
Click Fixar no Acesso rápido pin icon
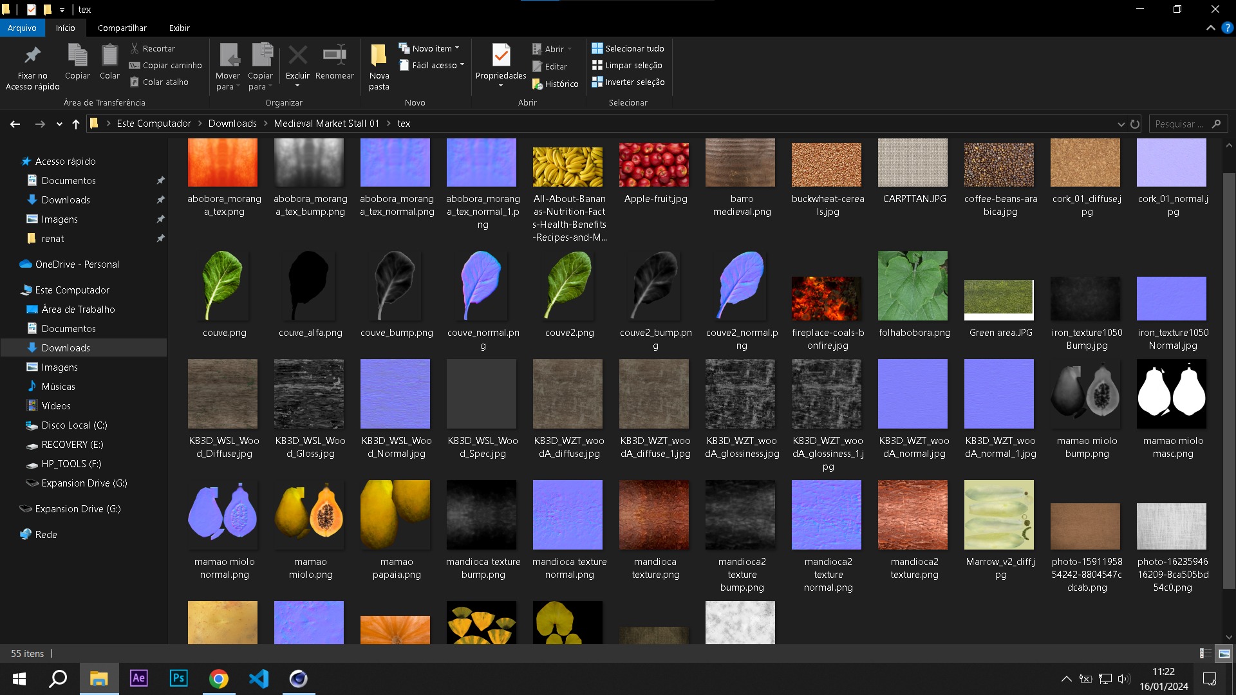click(32, 56)
